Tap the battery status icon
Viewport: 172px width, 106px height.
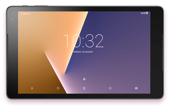pyautogui.click(x=144, y=13)
